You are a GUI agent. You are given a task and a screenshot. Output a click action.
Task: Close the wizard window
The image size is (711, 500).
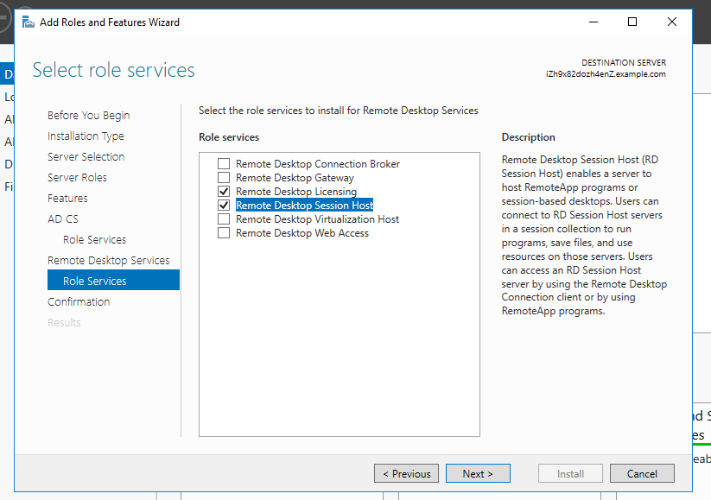672,22
